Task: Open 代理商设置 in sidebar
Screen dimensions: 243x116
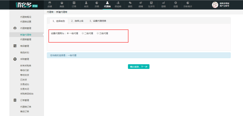Action: (x=26, y=22)
